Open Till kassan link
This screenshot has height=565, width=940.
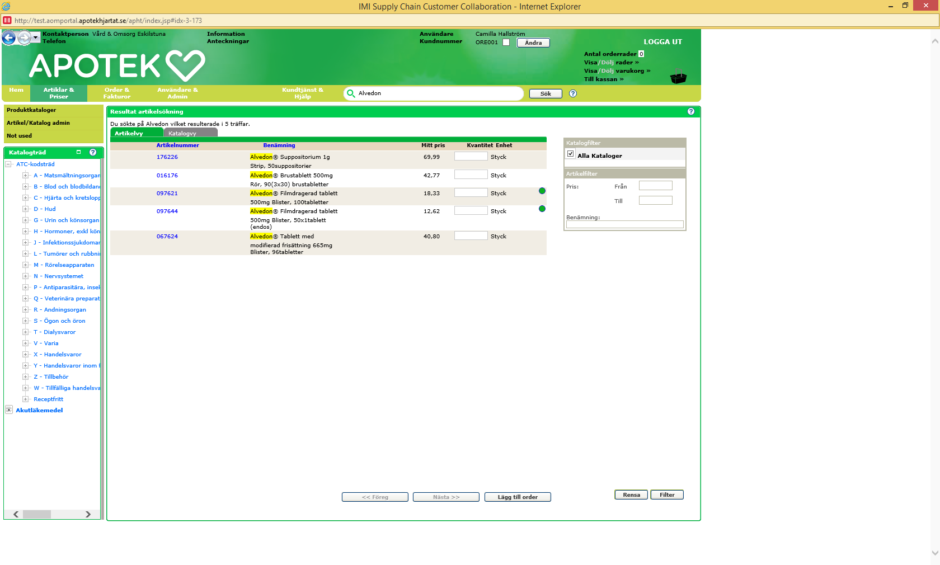(604, 79)
